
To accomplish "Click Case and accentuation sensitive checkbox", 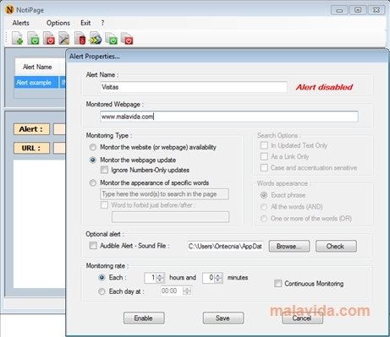I will (x=264, y=168).
